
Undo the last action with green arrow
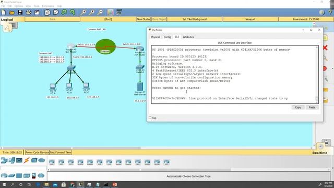(64, 13)
